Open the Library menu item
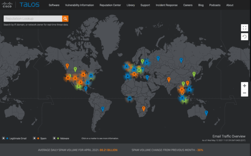 (130, 5)
